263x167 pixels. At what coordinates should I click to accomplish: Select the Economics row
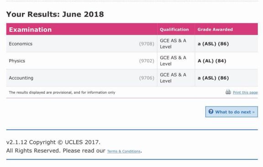tap(132, 44)
